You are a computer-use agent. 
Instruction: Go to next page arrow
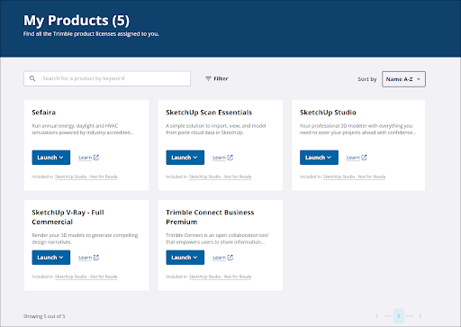(420, 316)
